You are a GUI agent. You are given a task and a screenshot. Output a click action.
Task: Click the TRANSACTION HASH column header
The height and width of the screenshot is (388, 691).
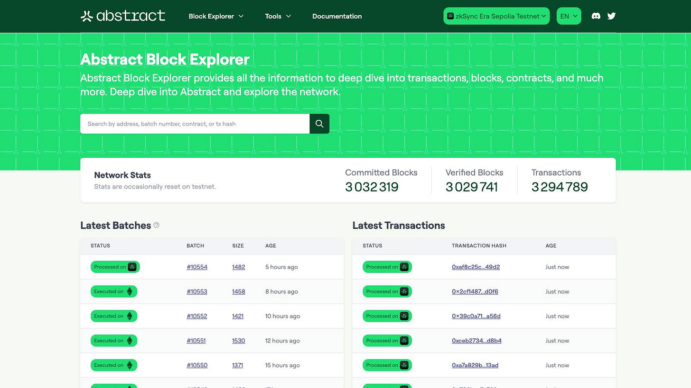coord(479,245)
